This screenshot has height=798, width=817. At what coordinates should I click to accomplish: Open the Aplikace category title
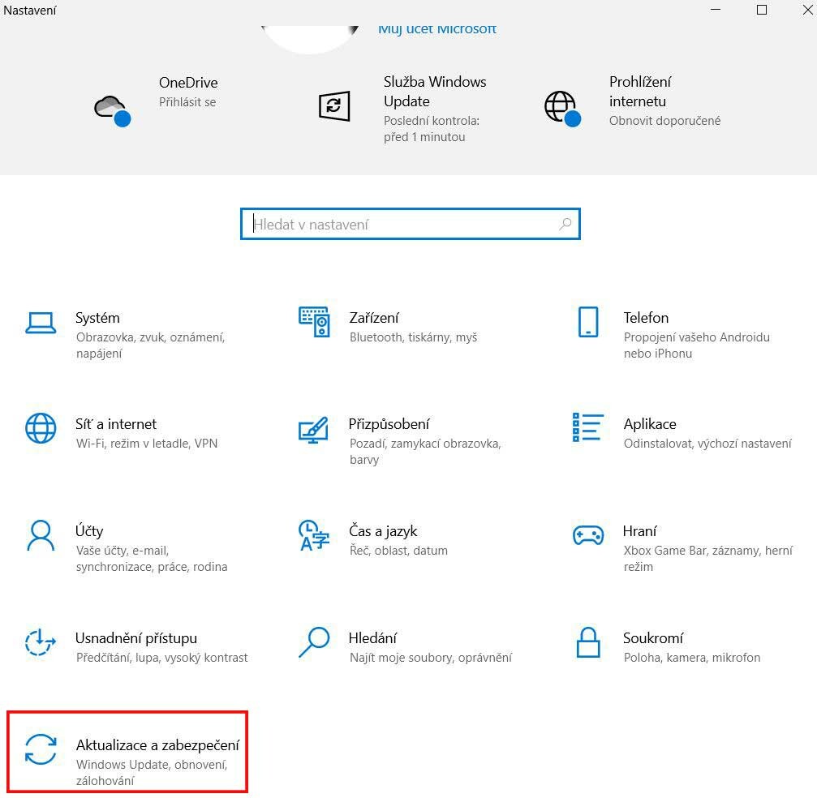point(650,424)
